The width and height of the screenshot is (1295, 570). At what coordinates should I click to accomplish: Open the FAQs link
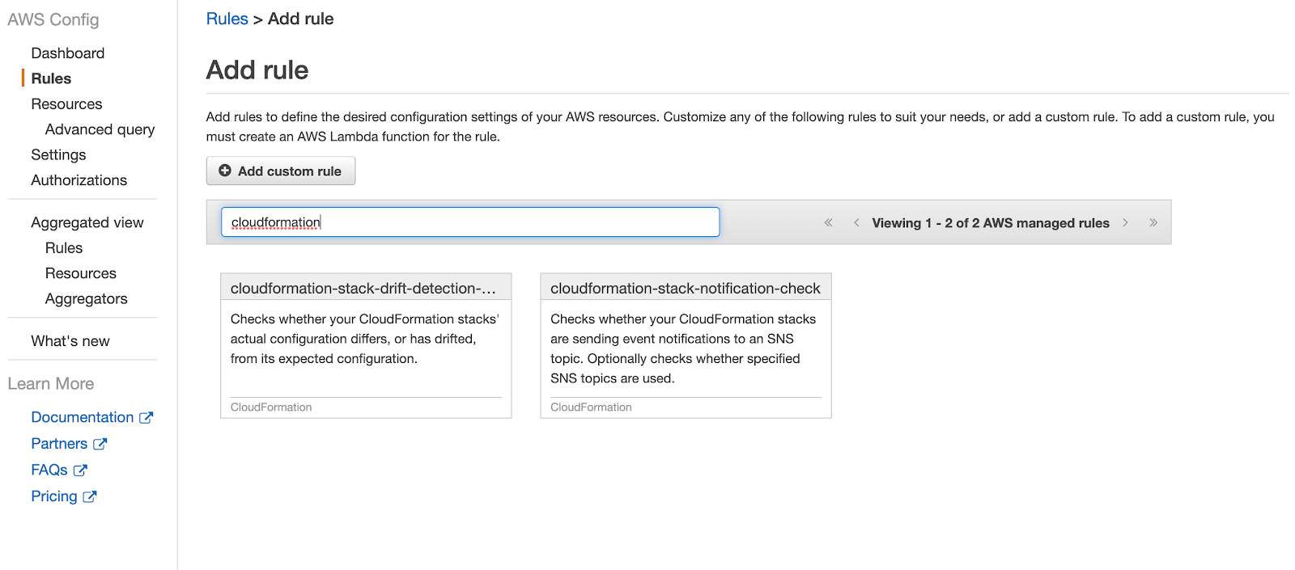point(49,470)
